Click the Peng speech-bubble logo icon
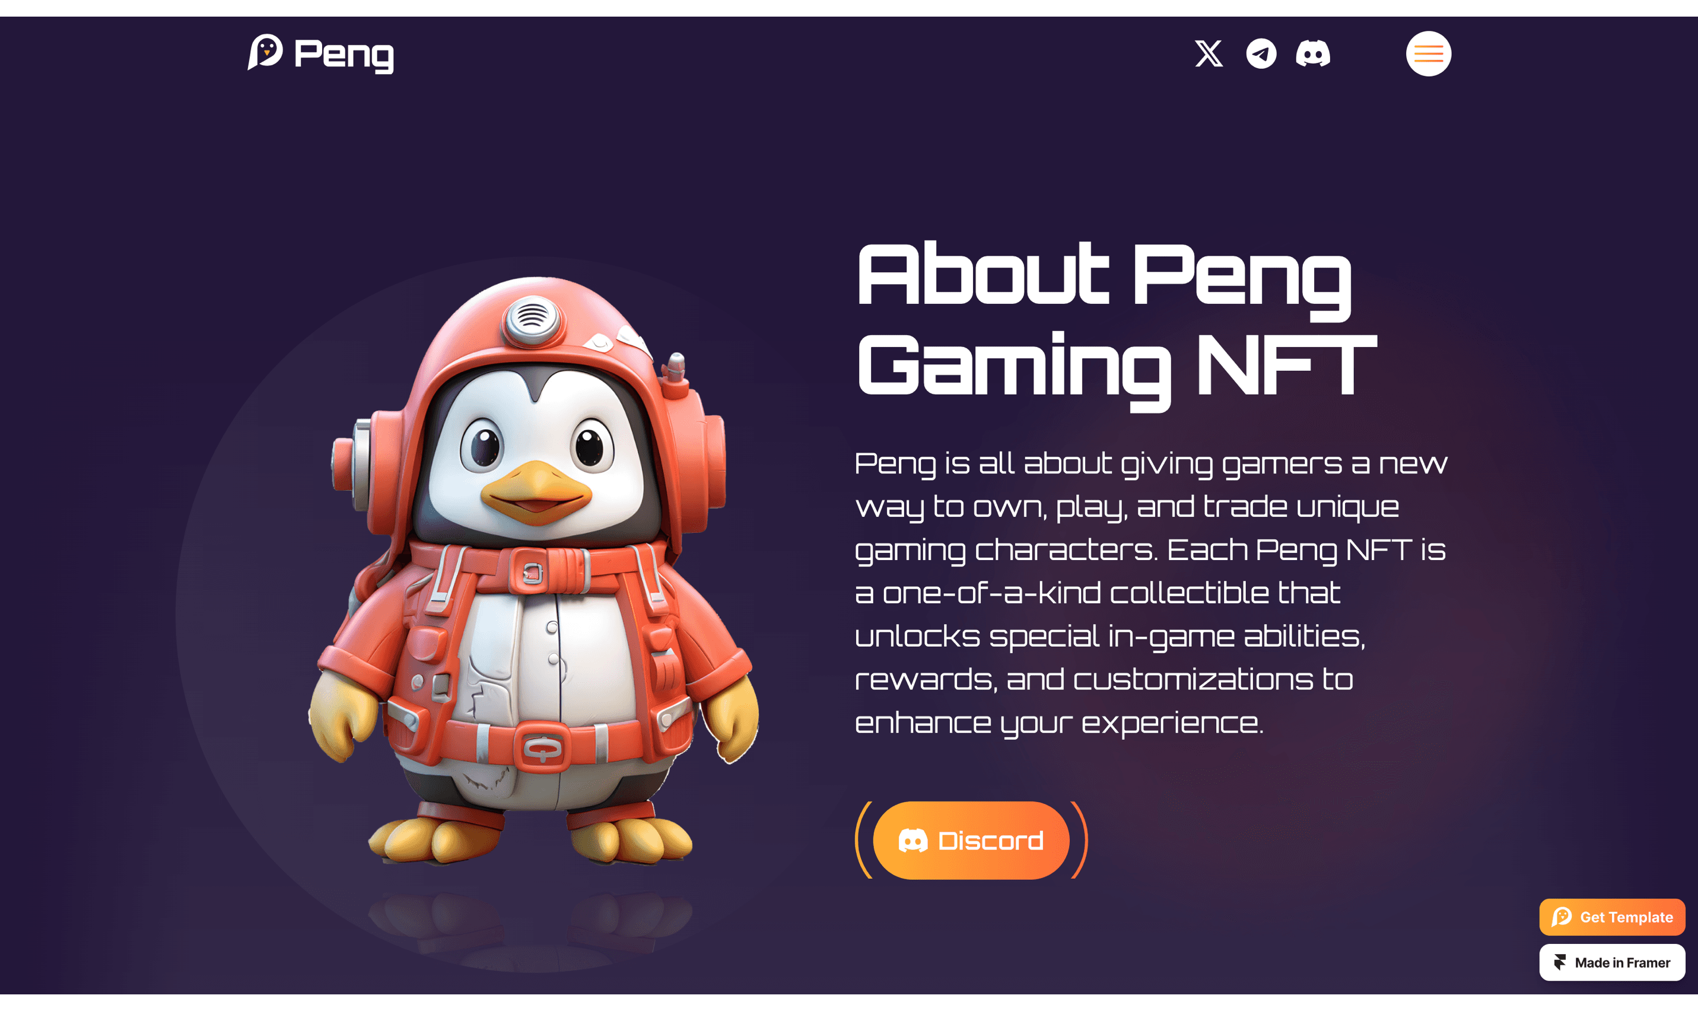The height and width of the screenshot is (1011, 1698). point(265,52)
